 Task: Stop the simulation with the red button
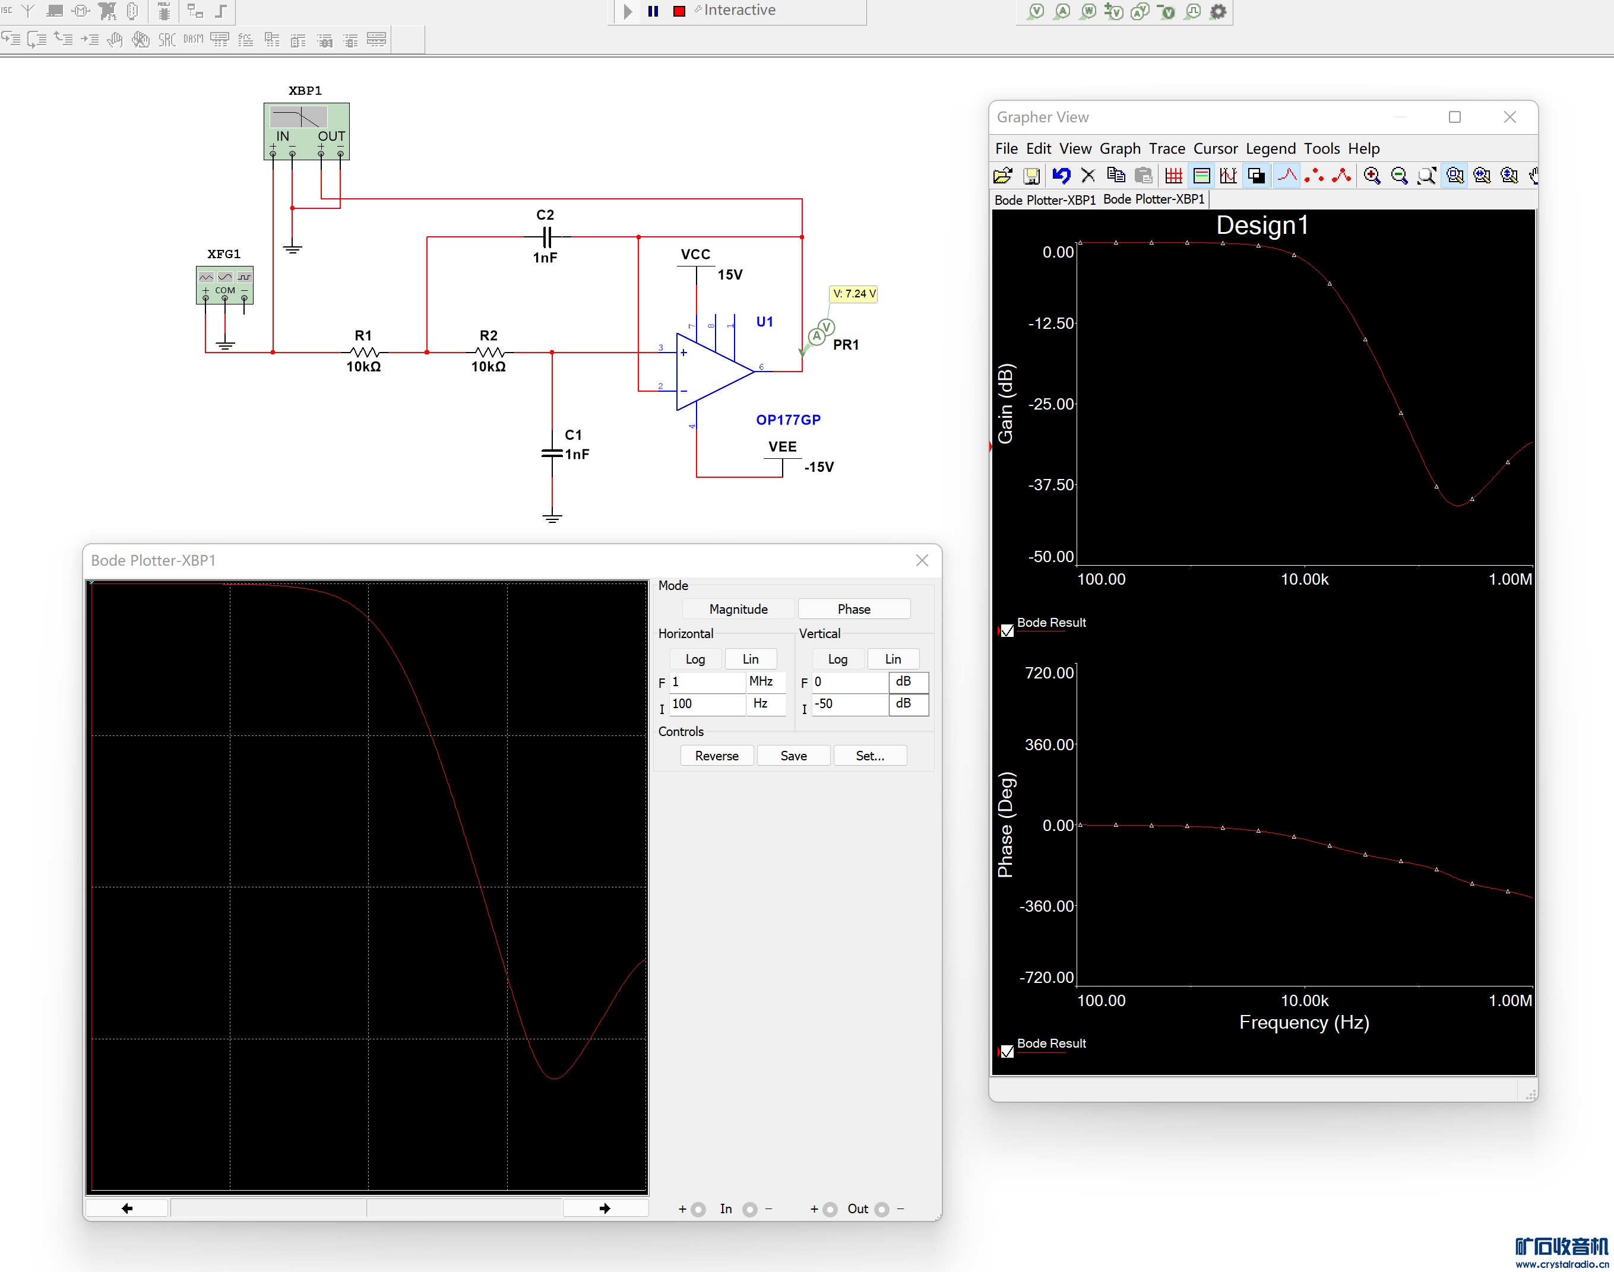click(x=679, y=11)
